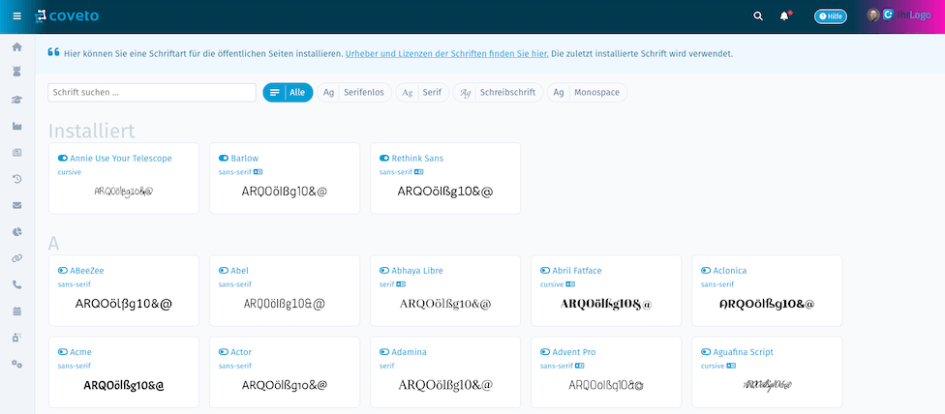Turn on the Acme font toggle
945x414 pixels.
pos(63,352)
